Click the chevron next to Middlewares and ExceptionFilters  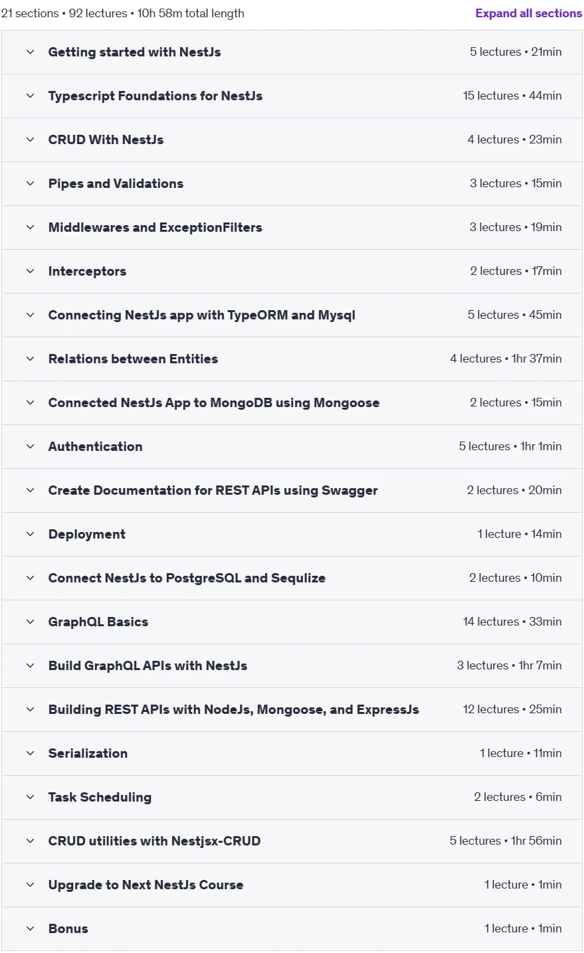click(x=30, y=227)
